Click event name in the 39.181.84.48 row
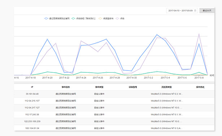The width and height of the screenshot is (222, 136). (x=66, y=94)
